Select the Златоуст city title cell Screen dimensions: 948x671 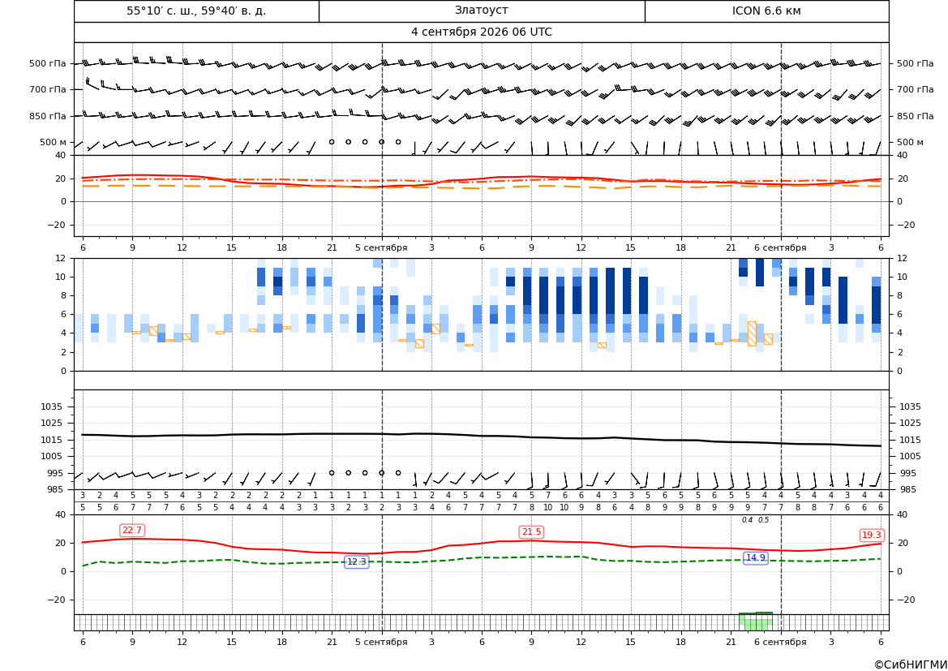point(482,11)
